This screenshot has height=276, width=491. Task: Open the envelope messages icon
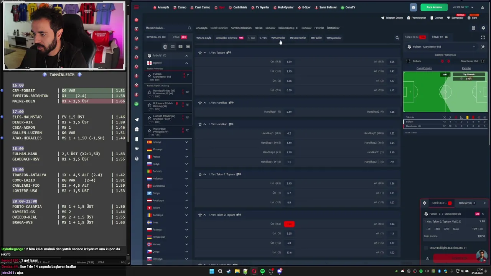coord(413,7)
